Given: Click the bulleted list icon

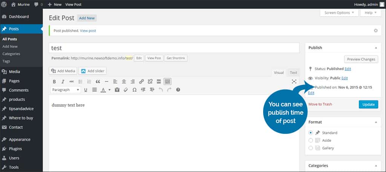Looking at the screenshot, I should click(80, 81).
